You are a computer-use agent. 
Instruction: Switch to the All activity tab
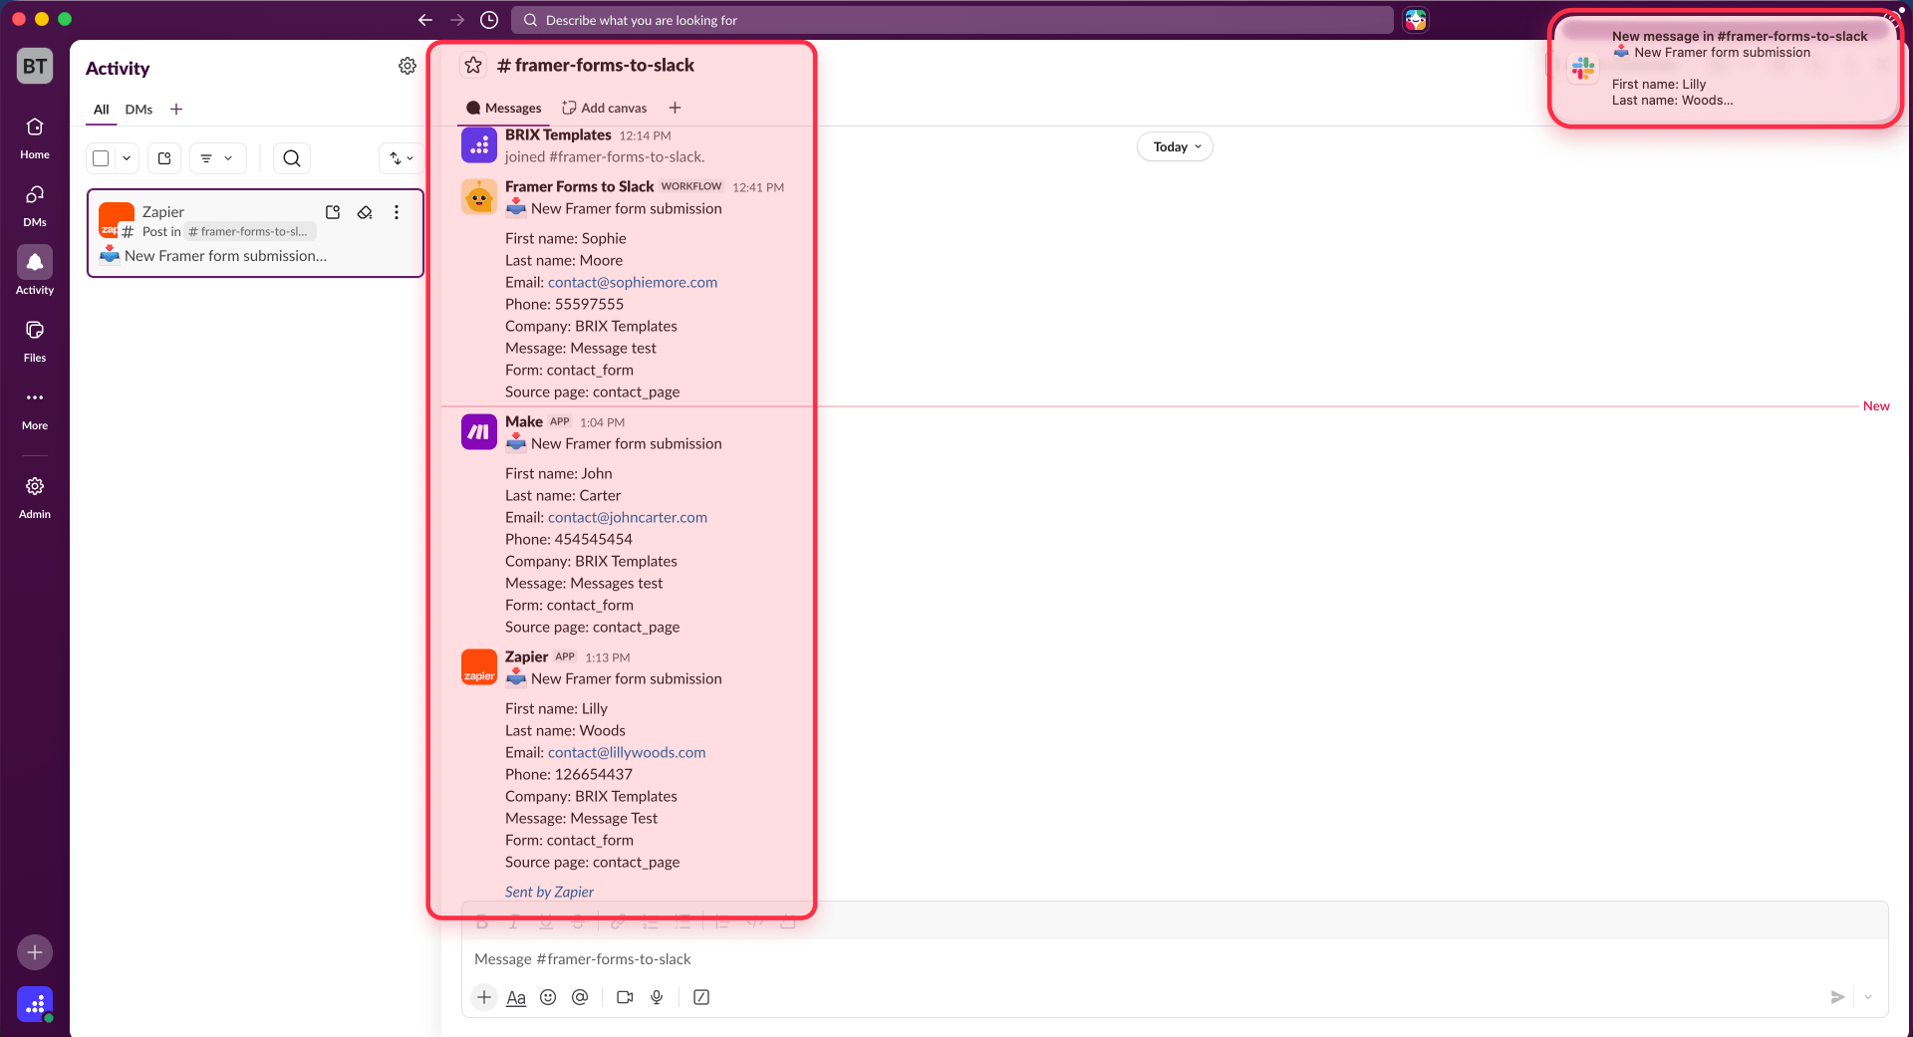pos(102,110)
